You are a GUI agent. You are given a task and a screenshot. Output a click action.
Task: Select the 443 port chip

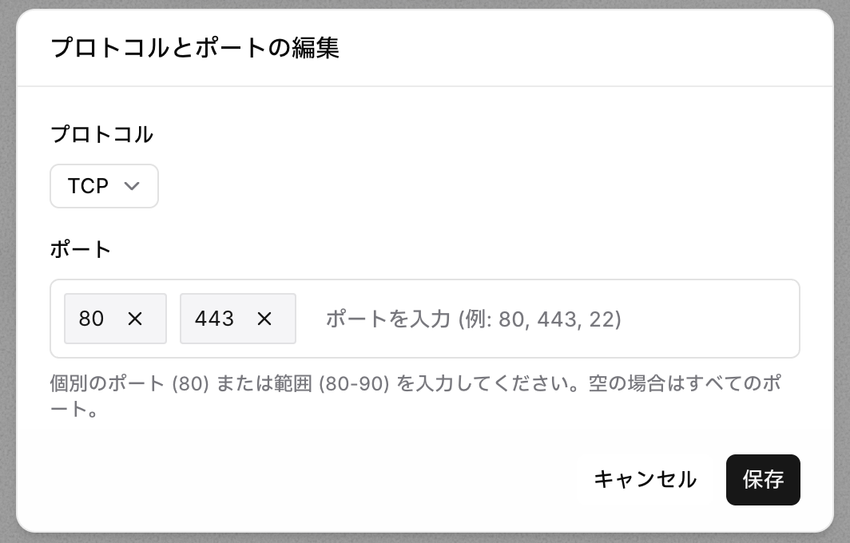[238, 319]
